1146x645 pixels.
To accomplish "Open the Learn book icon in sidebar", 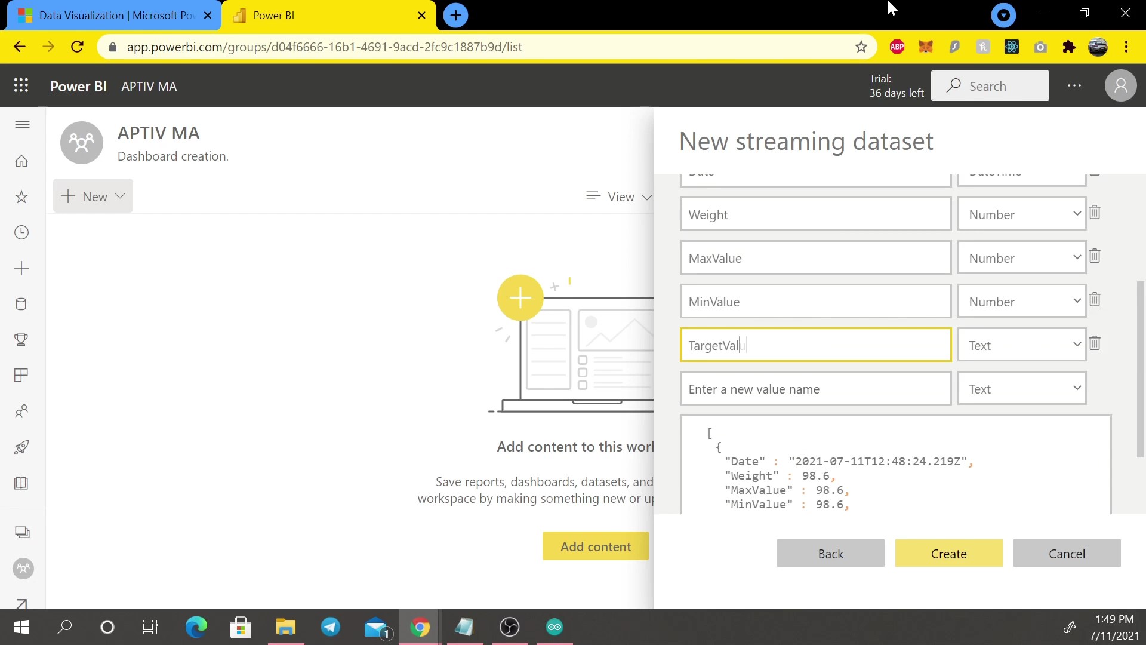I will coord(21,483).
